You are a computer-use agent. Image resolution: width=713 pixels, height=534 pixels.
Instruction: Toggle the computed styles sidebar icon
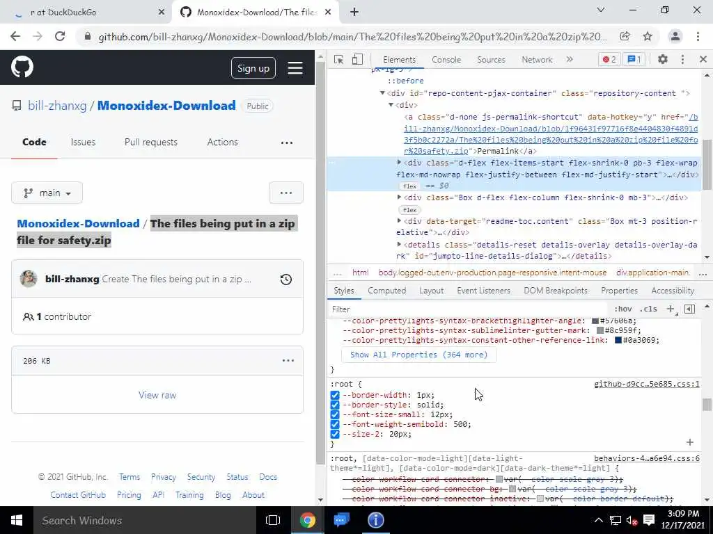pos(689,309)
